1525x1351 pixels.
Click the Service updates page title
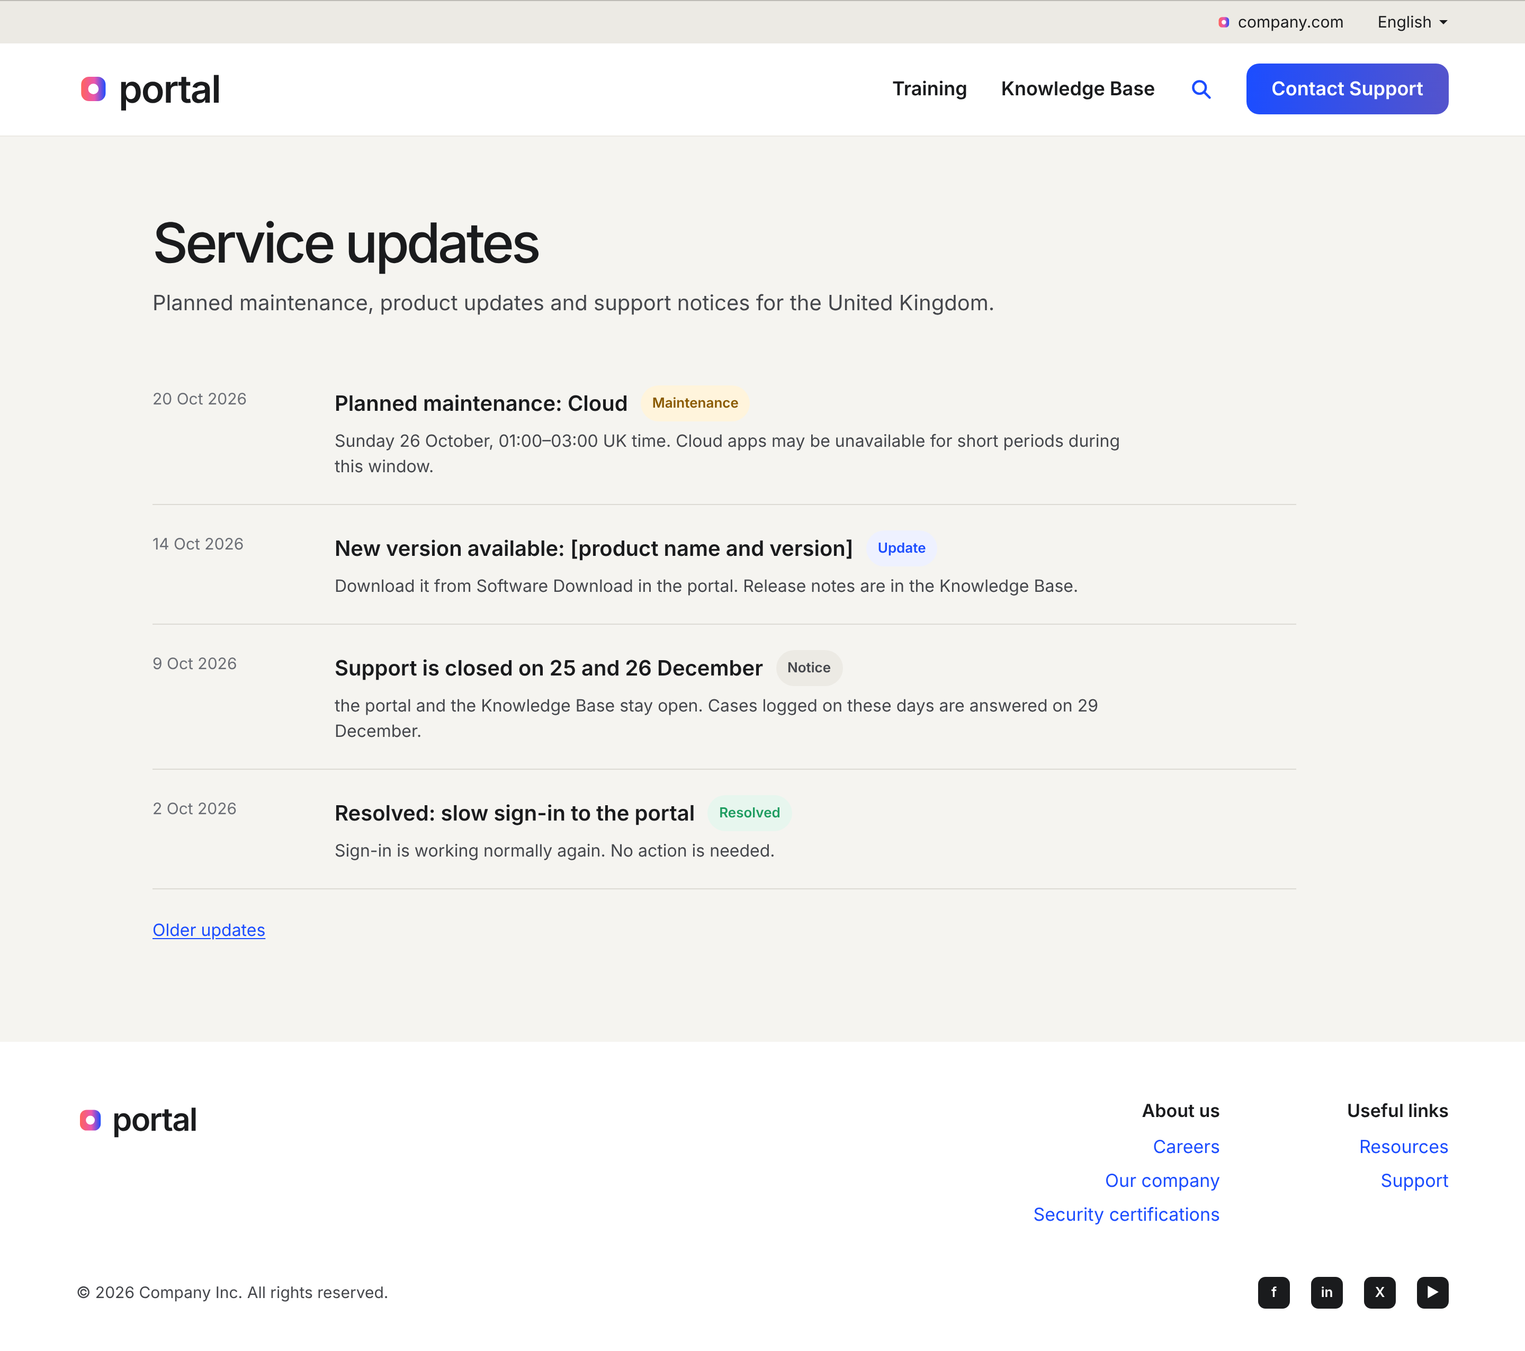tap(345, 244)
